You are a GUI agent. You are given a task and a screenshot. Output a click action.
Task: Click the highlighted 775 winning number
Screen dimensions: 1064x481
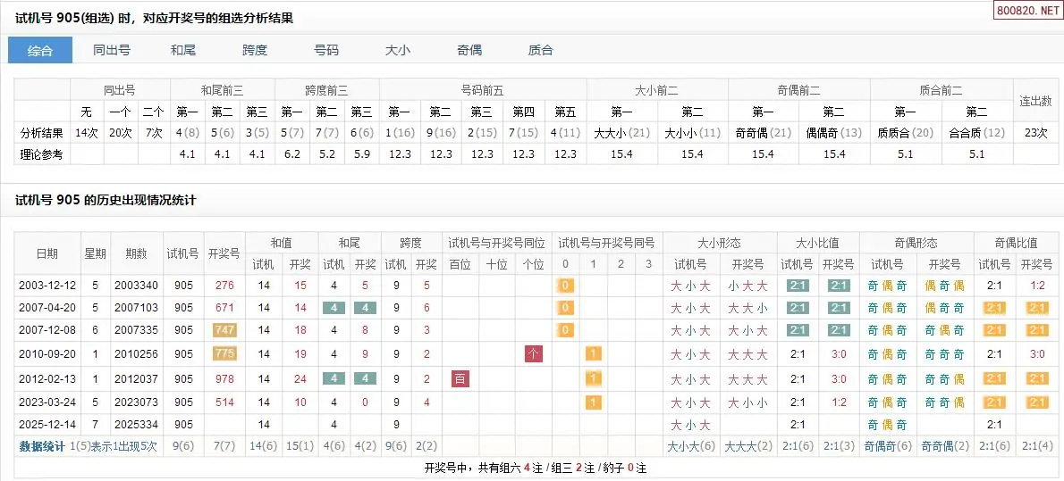(224, 354)
